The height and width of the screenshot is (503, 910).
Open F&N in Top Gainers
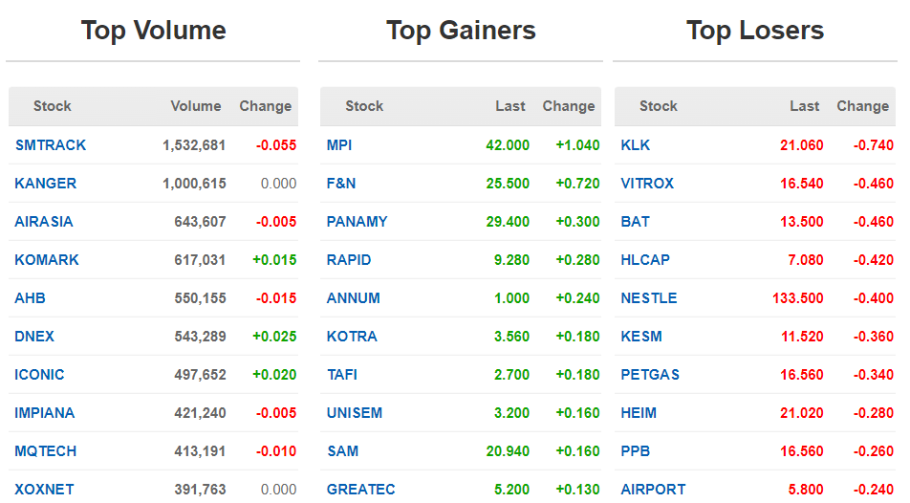(x=341, y=184)
